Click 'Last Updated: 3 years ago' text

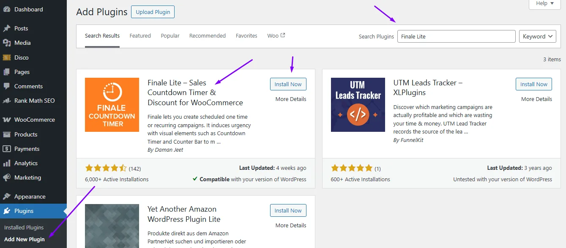tap(520, 168)
